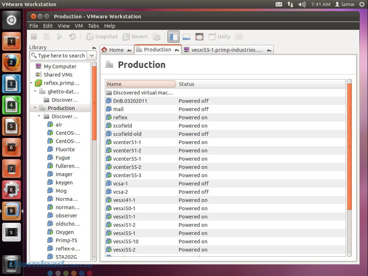Open the search filter dropdown arrow
Screen dimensions: 368x276
point(92,55)
